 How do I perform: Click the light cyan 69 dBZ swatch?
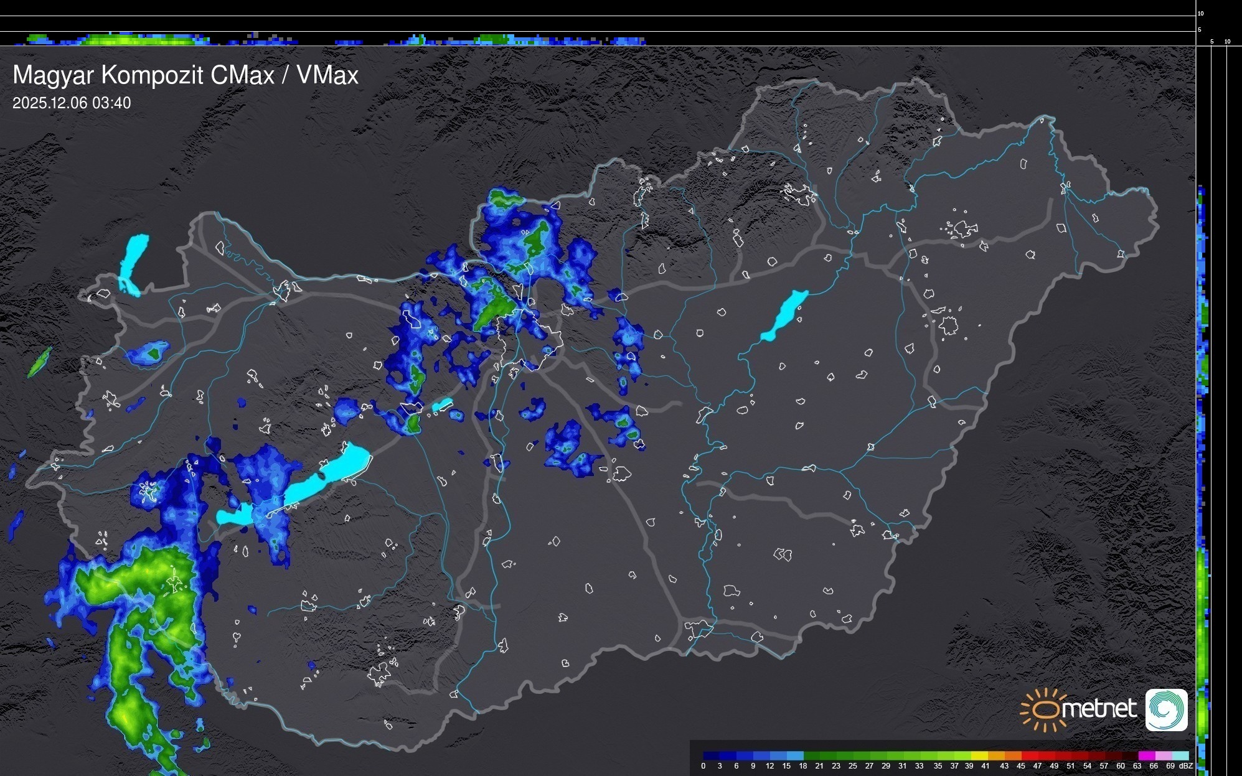[1179, 755]
